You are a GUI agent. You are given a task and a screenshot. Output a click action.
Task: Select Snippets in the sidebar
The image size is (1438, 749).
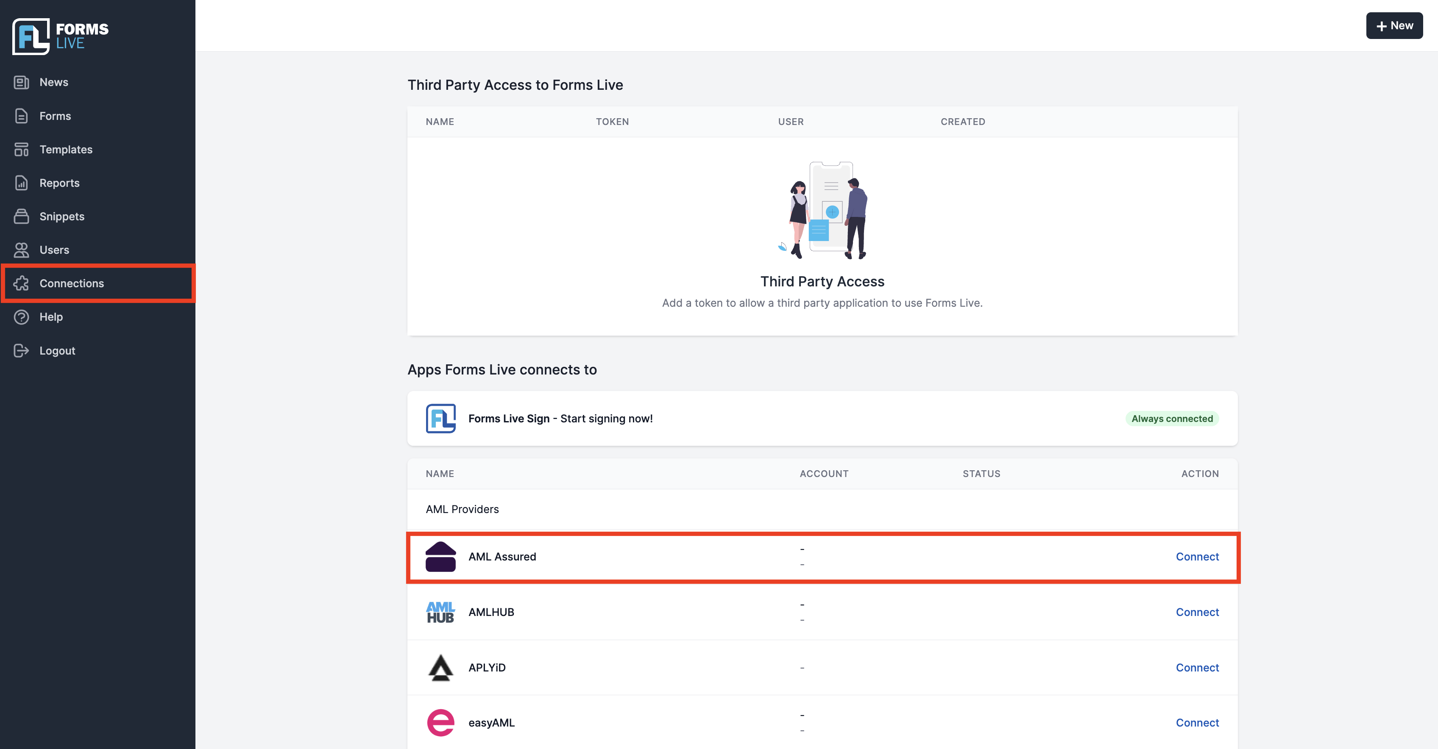98,216
